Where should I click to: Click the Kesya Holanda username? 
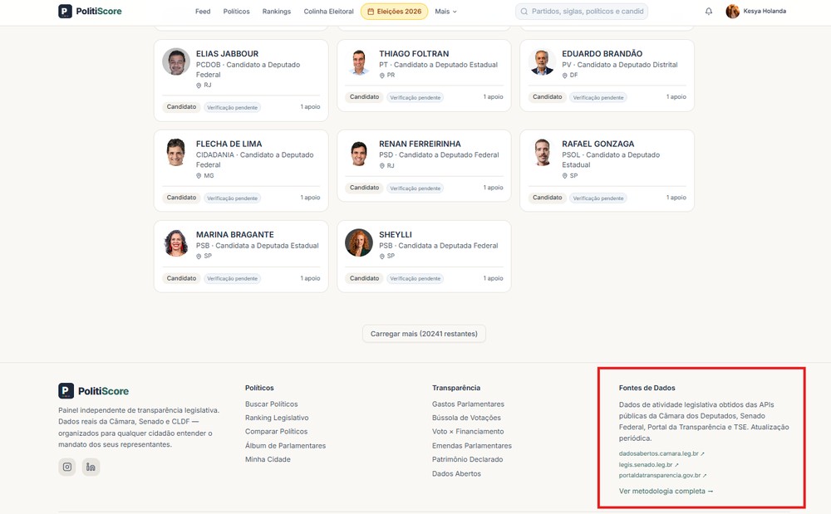click(x=765, y=11)
